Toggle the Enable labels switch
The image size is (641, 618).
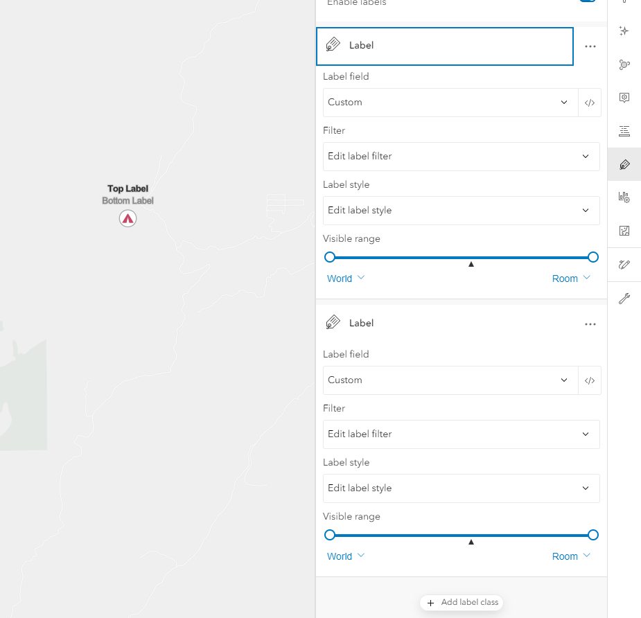tap(587, 2)
